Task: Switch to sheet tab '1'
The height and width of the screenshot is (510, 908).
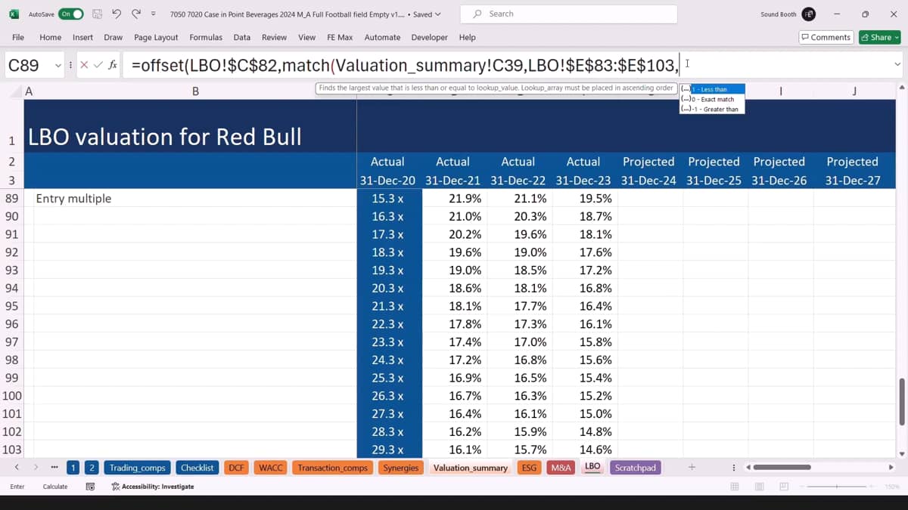Action: pyautogui.click(x=73, y=468)
